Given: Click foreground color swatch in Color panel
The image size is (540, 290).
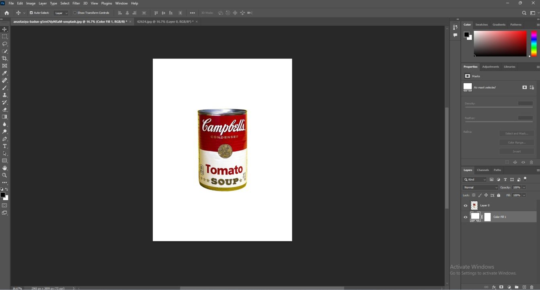Looking at the screenshot, I should coord(466,34).
